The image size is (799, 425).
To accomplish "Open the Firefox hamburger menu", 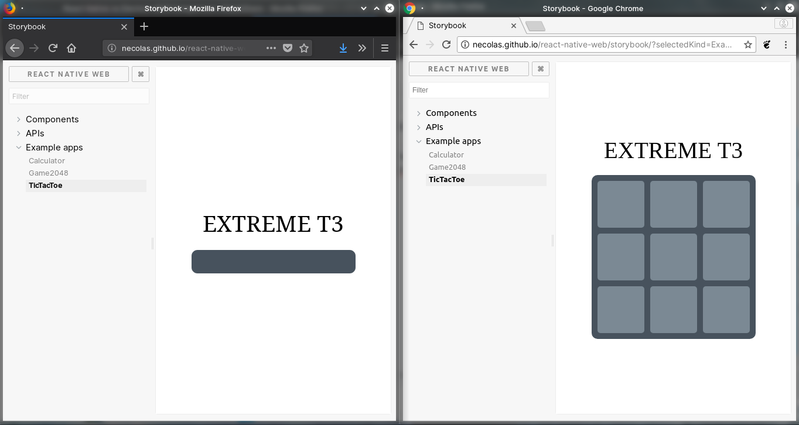I will pos(385,48).
